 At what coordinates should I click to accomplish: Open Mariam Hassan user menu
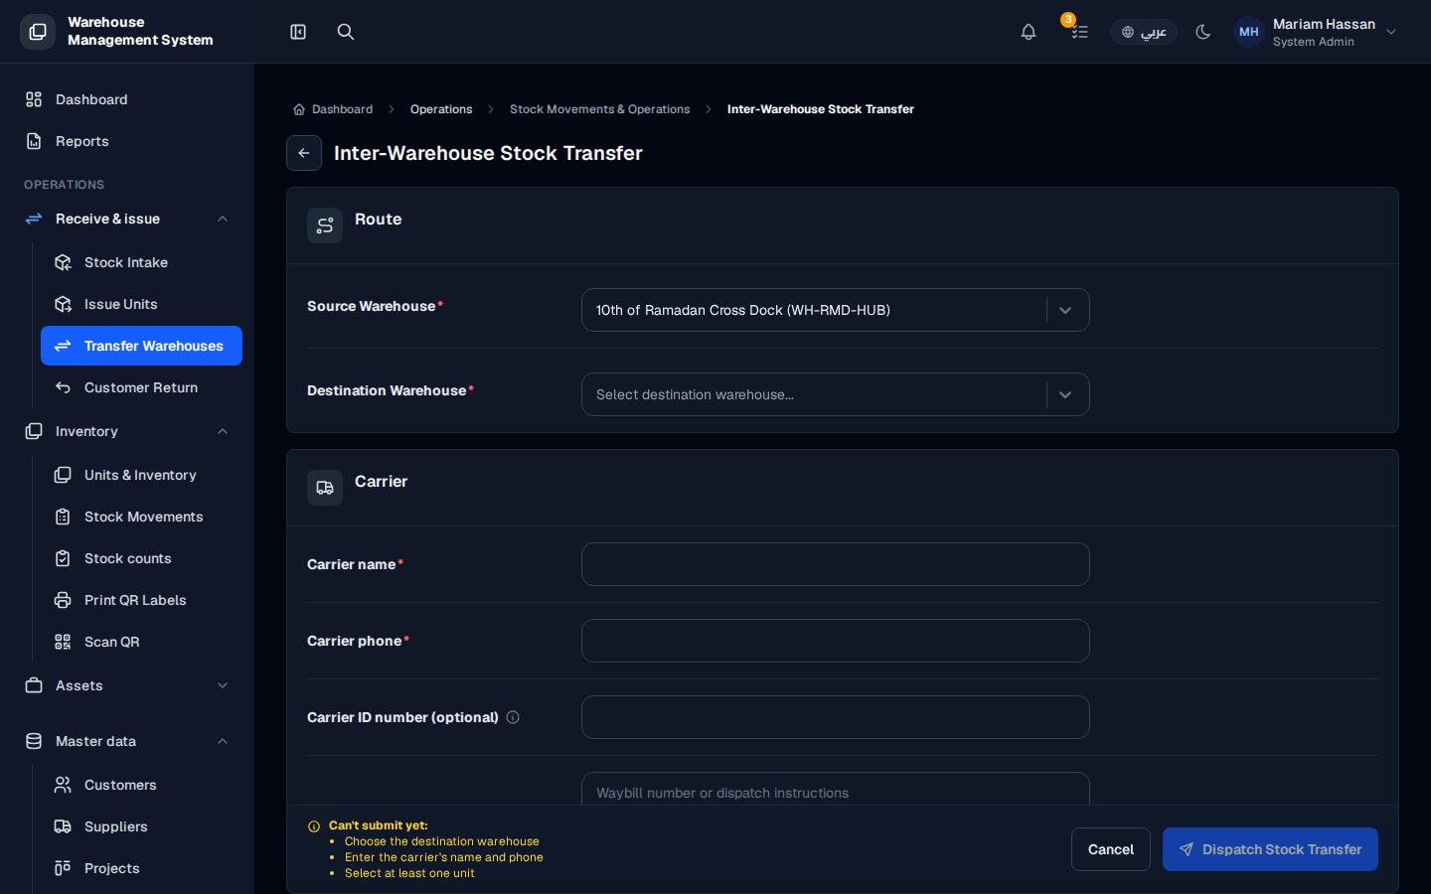click(x=1317, y=32)
